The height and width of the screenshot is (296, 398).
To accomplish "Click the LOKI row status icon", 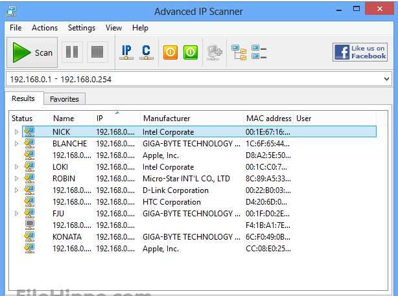I will coord(29,166).
